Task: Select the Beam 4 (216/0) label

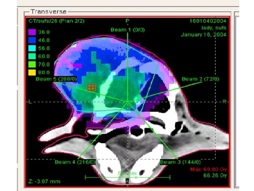Action: tap(75, 162)
